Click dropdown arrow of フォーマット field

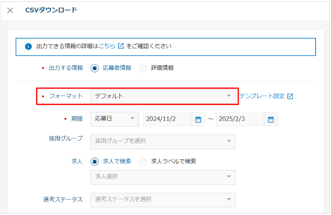click(229, 96)
